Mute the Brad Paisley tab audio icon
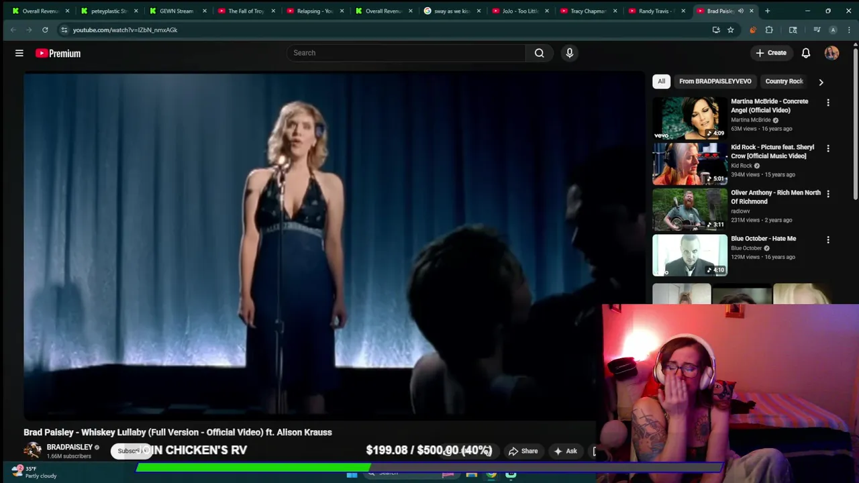Viewport: 859px width, 483px height. pos(741,11)
